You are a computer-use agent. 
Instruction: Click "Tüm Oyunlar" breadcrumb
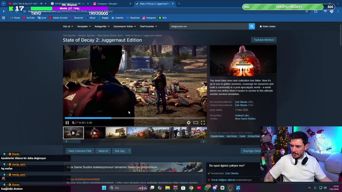tap(69, 35)
